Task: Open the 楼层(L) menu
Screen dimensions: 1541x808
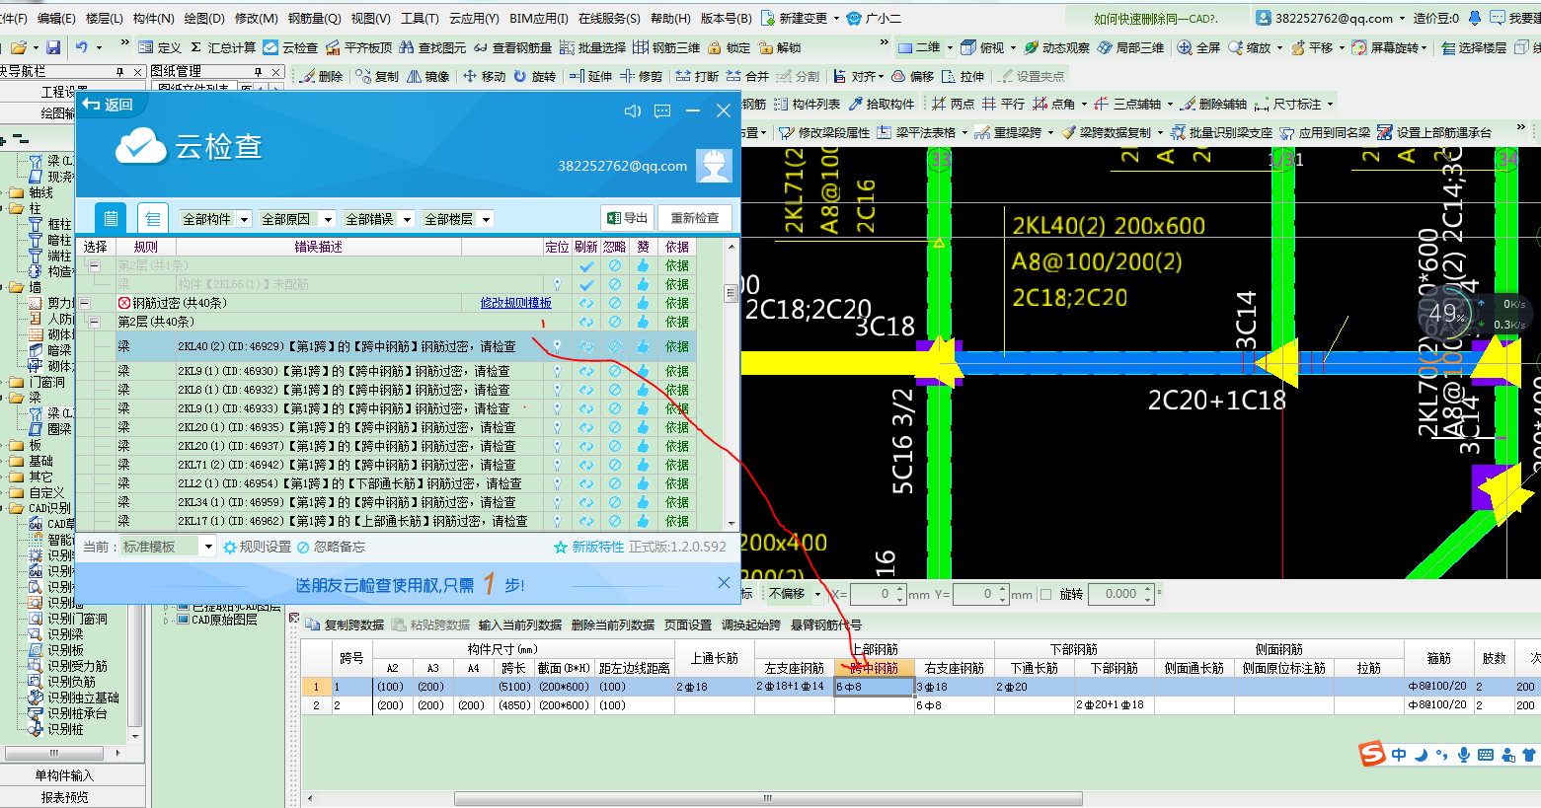Action: point(105,18)
